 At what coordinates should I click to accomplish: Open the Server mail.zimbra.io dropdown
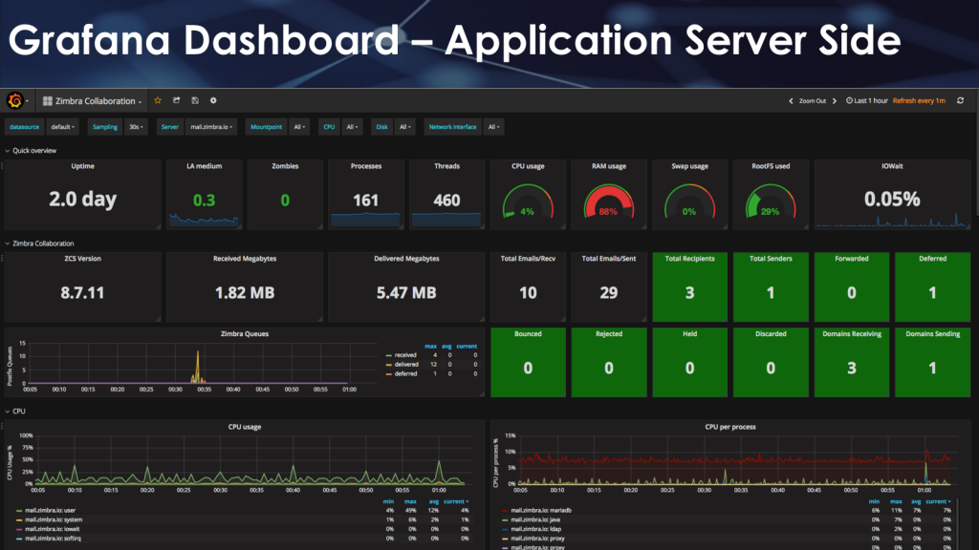pyautogui.click(x=211, y=127)
